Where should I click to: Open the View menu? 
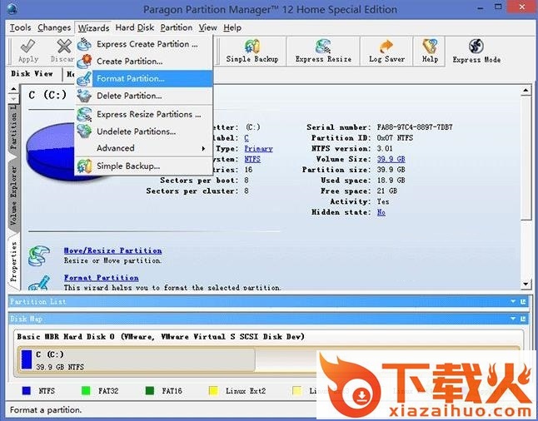pyautogui.click(x=207, y=27)
